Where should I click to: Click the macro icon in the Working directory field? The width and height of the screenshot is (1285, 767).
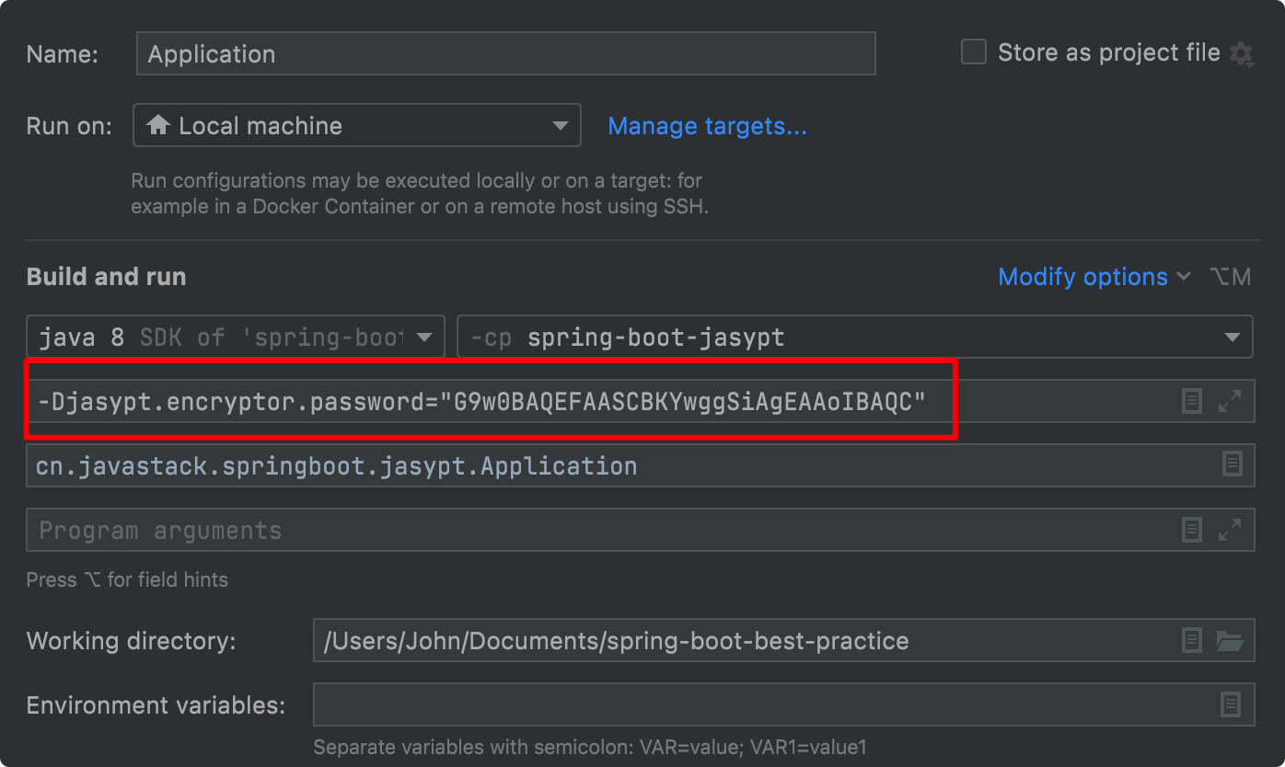point(1191,641)
